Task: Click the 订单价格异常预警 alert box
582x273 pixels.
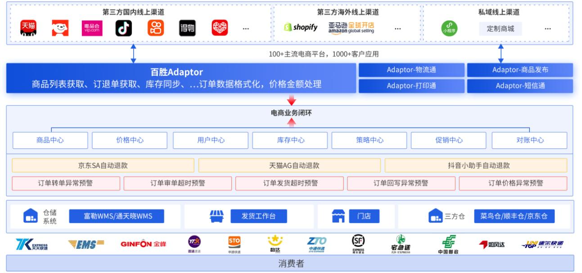Action: pyautogui.click(x=513, y=183)
